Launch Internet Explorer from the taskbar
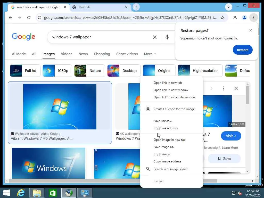Viewport: 264px width, 198px height. point(21,193)
